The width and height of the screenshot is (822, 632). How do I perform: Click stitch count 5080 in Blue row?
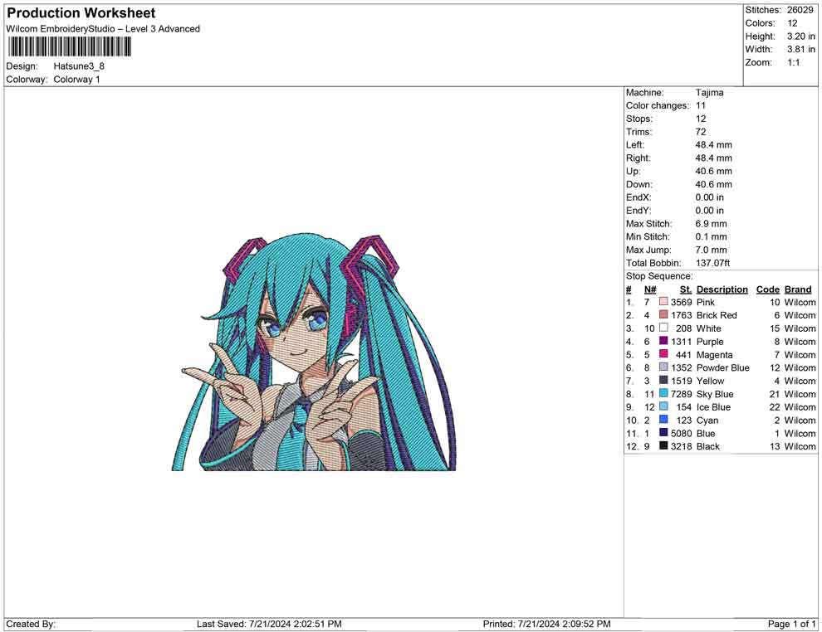682,433
